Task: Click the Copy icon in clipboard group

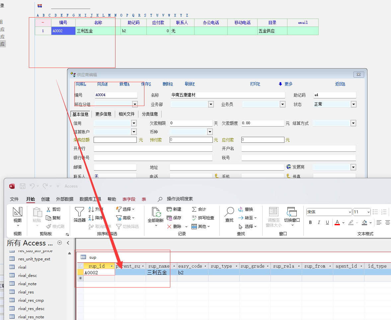Action: pyautogui.click(x=49, y=218)
